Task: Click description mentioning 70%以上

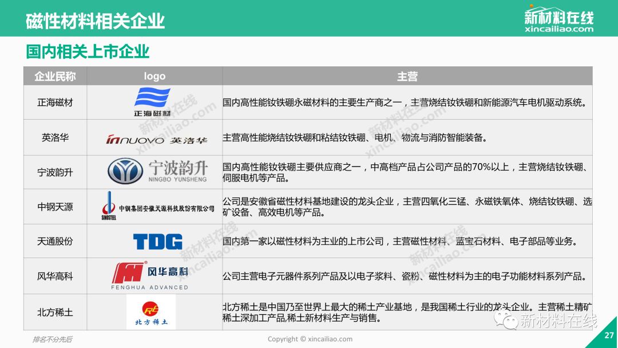Action: tap(406, 172)
